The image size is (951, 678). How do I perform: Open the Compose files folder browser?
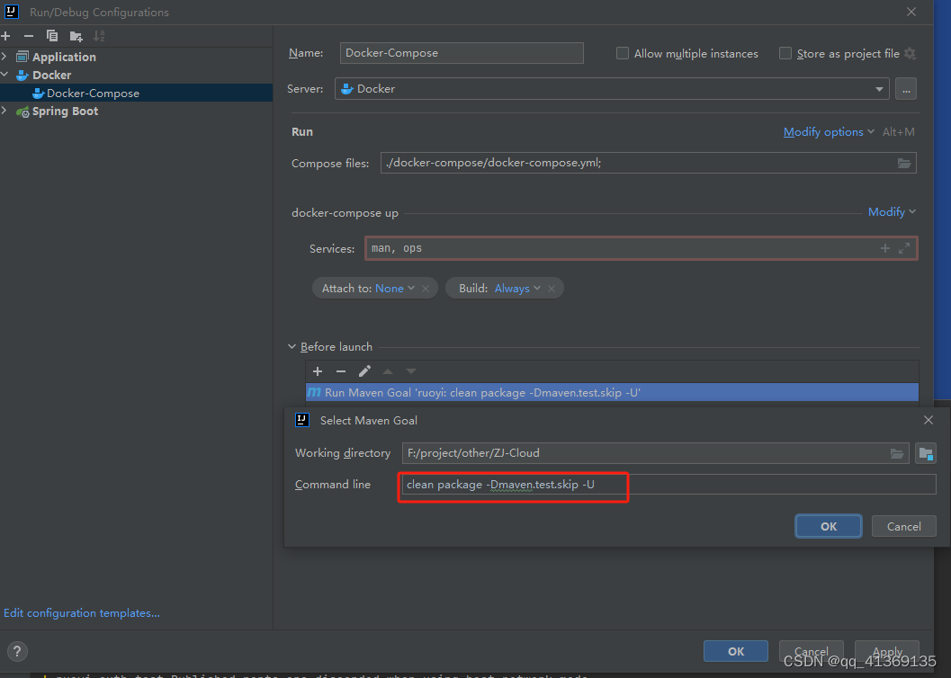[x=905, y=163]
